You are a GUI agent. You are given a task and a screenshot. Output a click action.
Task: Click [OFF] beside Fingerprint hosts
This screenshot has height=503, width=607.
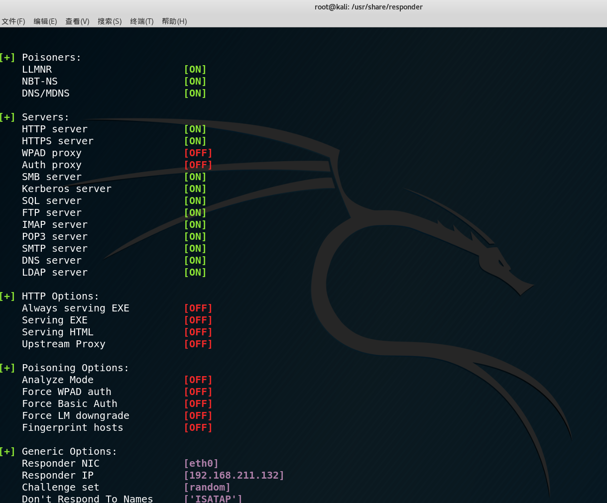(x=198, y=428)
